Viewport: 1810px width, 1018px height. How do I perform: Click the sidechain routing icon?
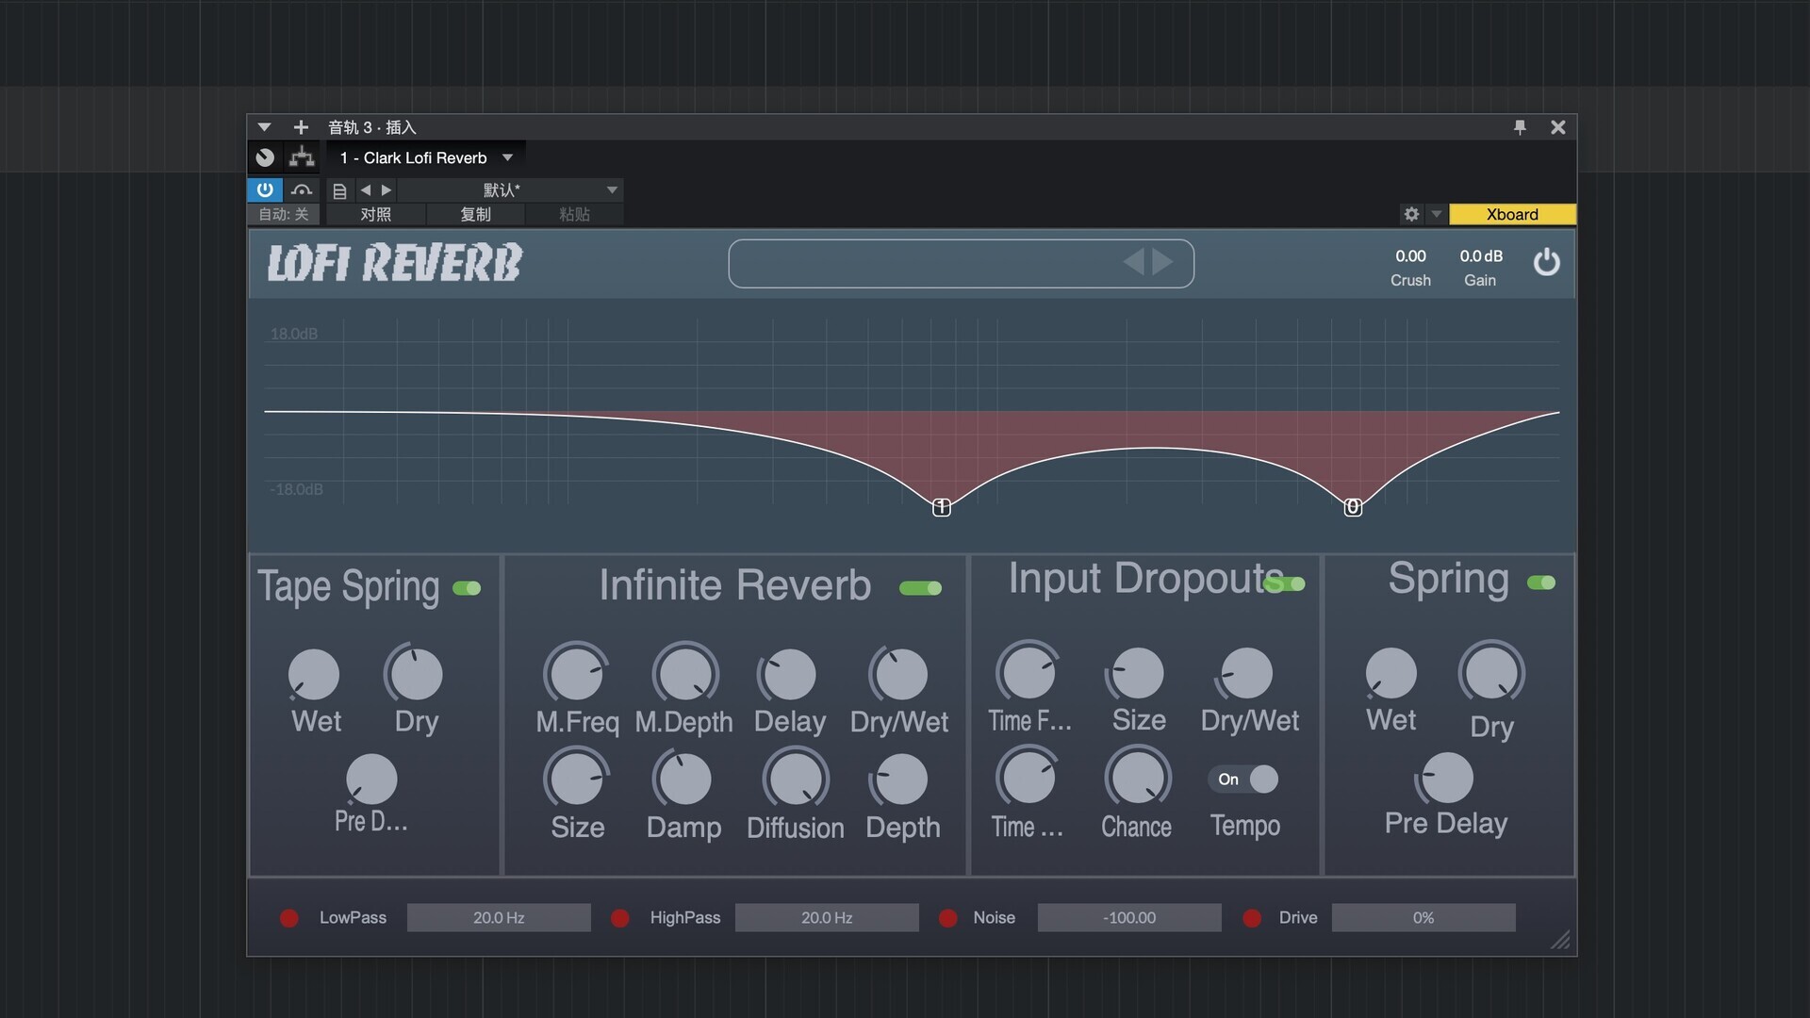302,157
